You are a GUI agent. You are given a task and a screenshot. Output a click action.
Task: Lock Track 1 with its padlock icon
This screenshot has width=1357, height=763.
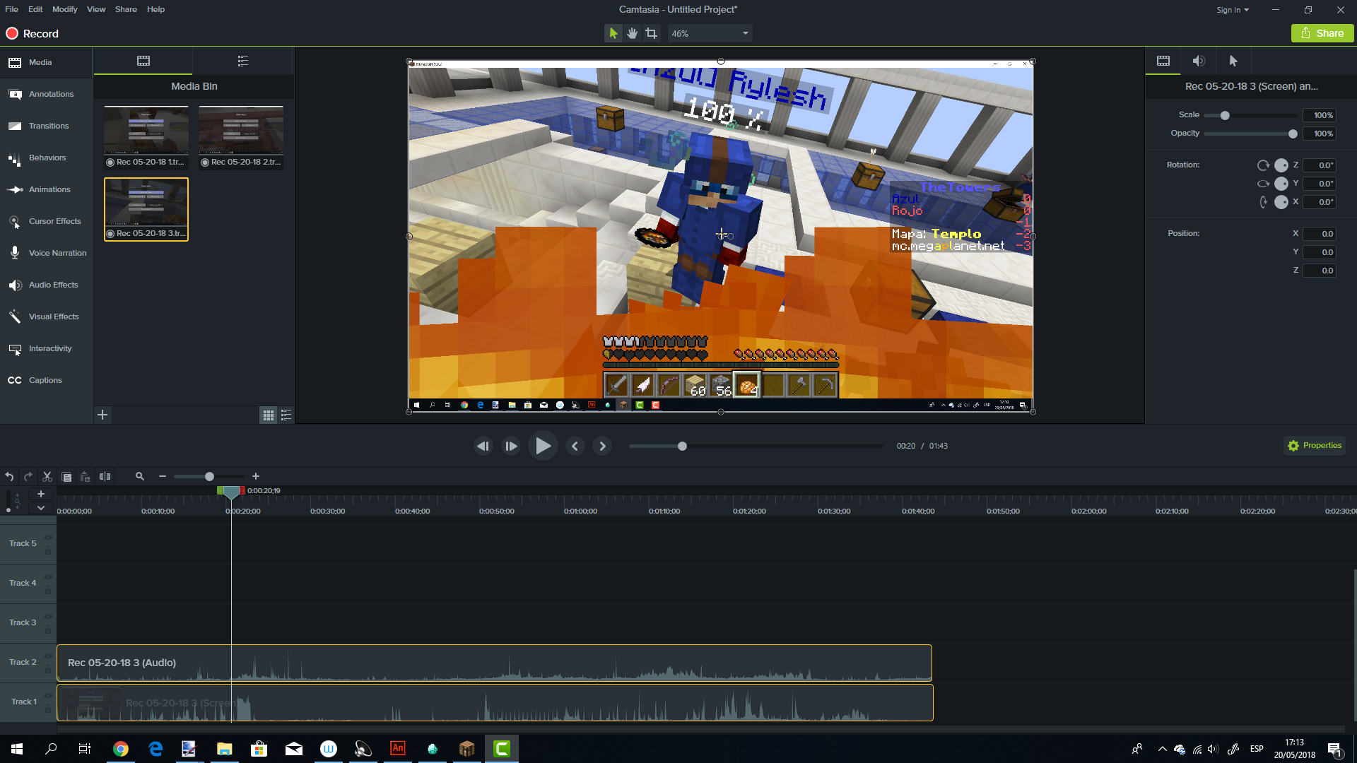(48, 709)
